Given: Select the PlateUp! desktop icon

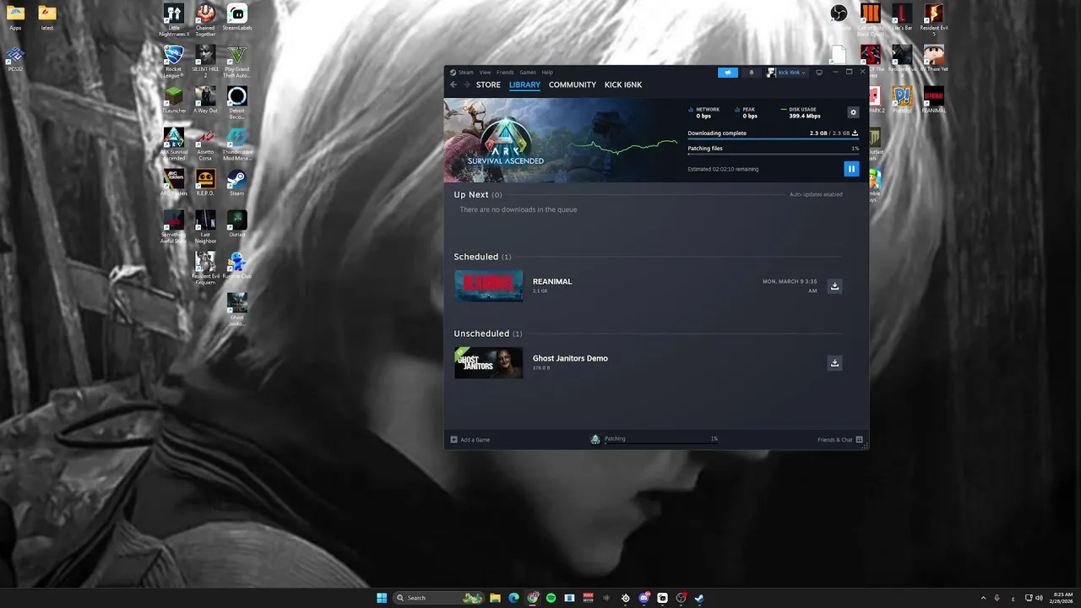Looking at the screenshot, I should [x=902, y=100].
